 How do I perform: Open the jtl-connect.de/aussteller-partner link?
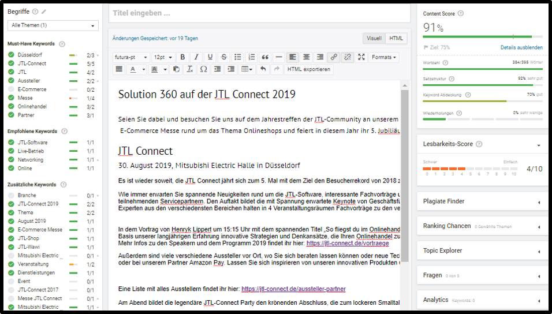[293, 289]
